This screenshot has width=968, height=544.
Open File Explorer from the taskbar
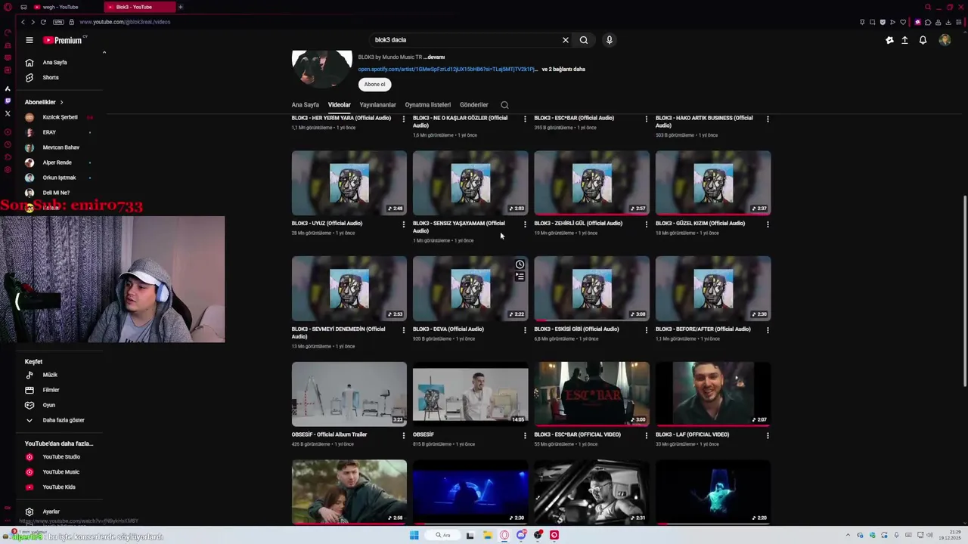(488, 535)
